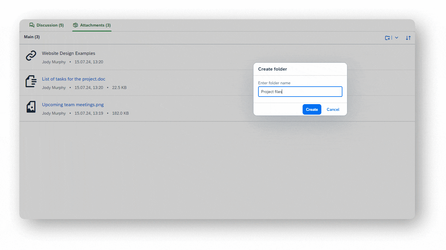Expand the chevron next to add folder
This screenshot has height=250, width=446.
397,38
